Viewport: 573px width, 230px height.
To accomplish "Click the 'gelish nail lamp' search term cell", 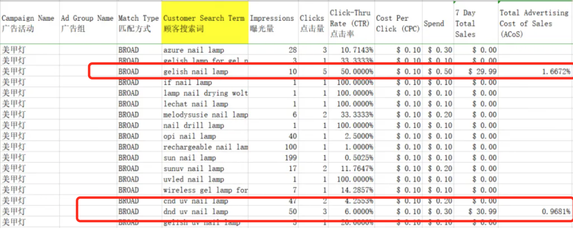I will click(x=205, y=72).
